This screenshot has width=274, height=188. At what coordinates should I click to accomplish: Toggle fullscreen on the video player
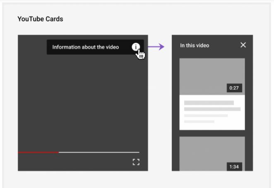tap(136, 162)
